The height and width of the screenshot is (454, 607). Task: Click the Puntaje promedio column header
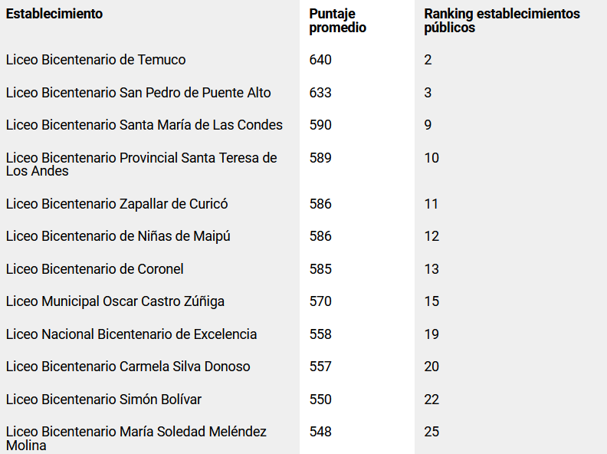(x=337, y=21)
